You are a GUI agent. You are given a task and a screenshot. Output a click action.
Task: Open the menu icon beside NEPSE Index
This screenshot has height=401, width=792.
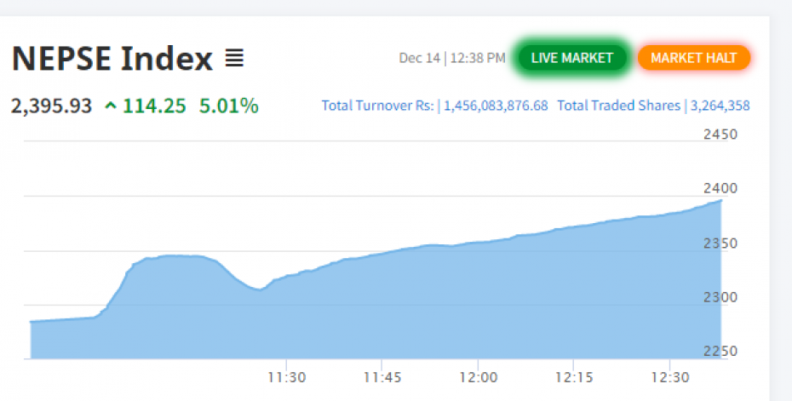pos(234,58)
